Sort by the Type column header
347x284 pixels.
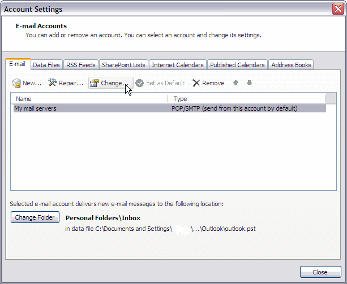tap(247, 99)
